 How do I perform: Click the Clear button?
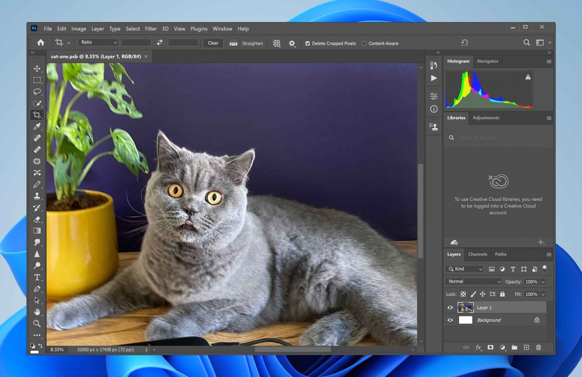point(213,43)
